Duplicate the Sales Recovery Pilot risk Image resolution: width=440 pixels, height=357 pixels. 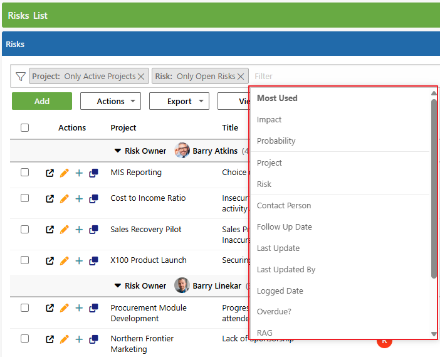(x=94, y=230)
